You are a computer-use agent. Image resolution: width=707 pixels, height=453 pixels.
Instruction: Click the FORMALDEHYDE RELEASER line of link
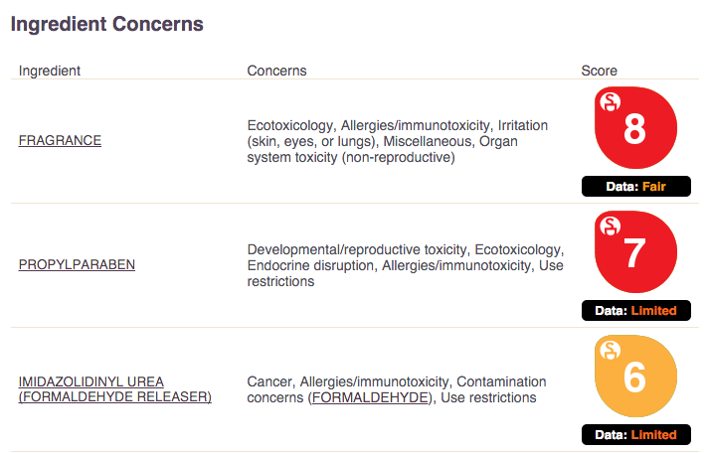115,396
